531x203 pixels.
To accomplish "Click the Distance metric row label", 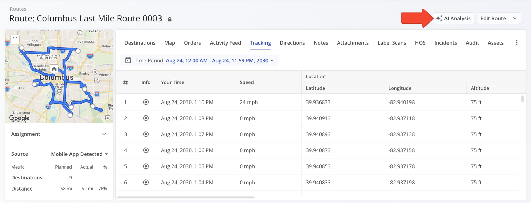I will coord(22,189).
